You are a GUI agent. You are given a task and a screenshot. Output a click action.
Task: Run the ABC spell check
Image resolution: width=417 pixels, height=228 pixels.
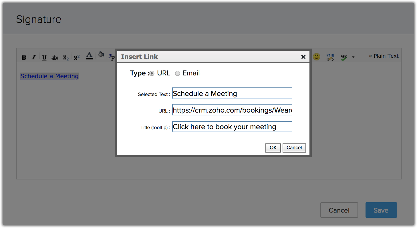point(344,57)
